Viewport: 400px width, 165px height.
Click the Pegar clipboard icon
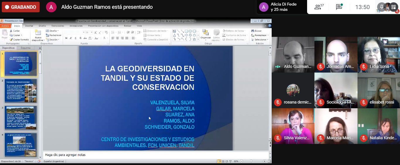tap(4, 32)
